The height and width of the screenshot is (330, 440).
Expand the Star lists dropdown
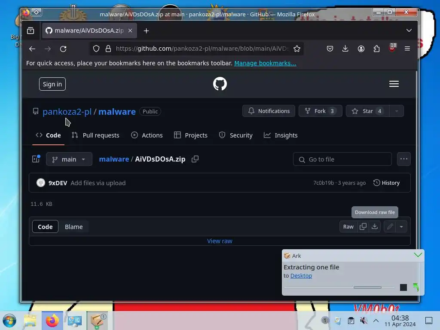point(397,111)
